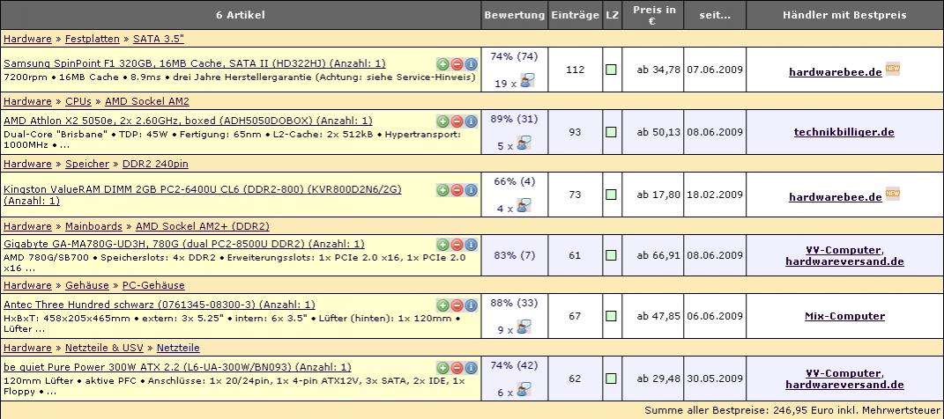
Task: Click green plus icon for be quiet Pure Power
Action: [x=442, y=367]
